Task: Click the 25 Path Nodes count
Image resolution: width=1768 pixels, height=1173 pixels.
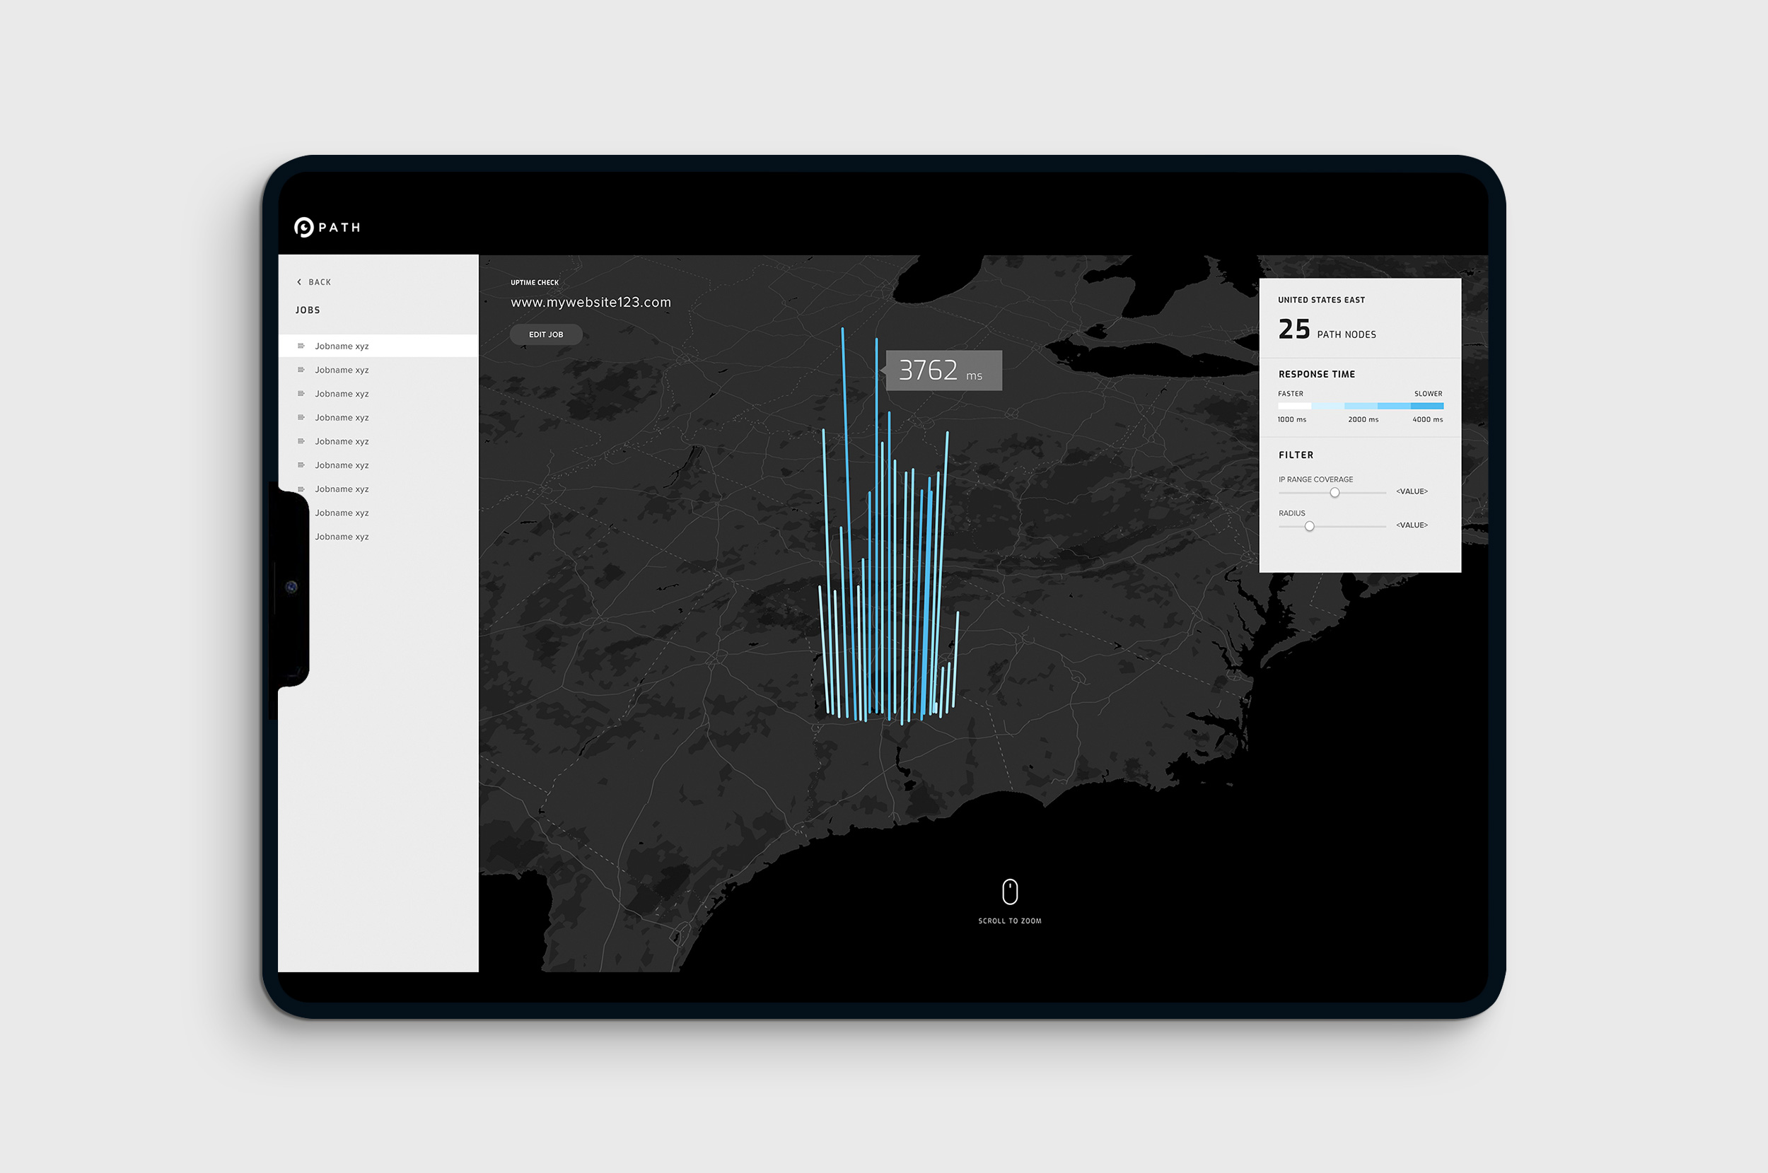Action: (1293, 329)
